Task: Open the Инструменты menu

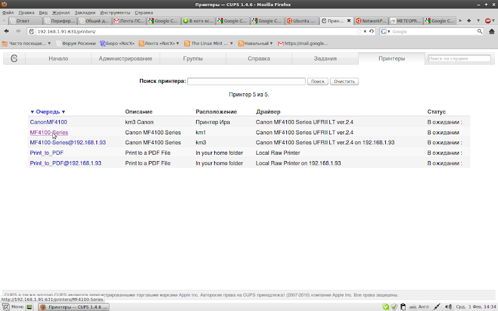Action: pyautogui.click(x=115, y=12)
